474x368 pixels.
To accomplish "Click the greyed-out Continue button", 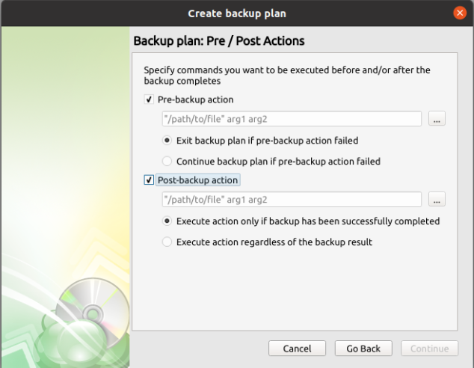I will coord(429,349).
